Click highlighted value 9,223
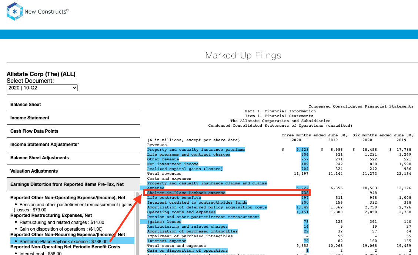Screen dimensions: 418x255 pos(302,150)
